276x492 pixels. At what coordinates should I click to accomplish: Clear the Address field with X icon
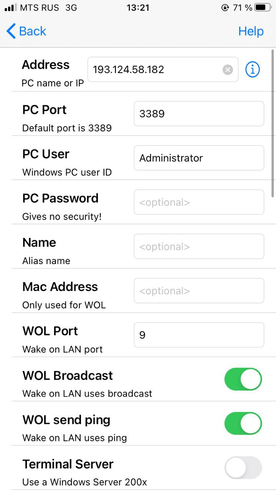click(x=228, y=70)
